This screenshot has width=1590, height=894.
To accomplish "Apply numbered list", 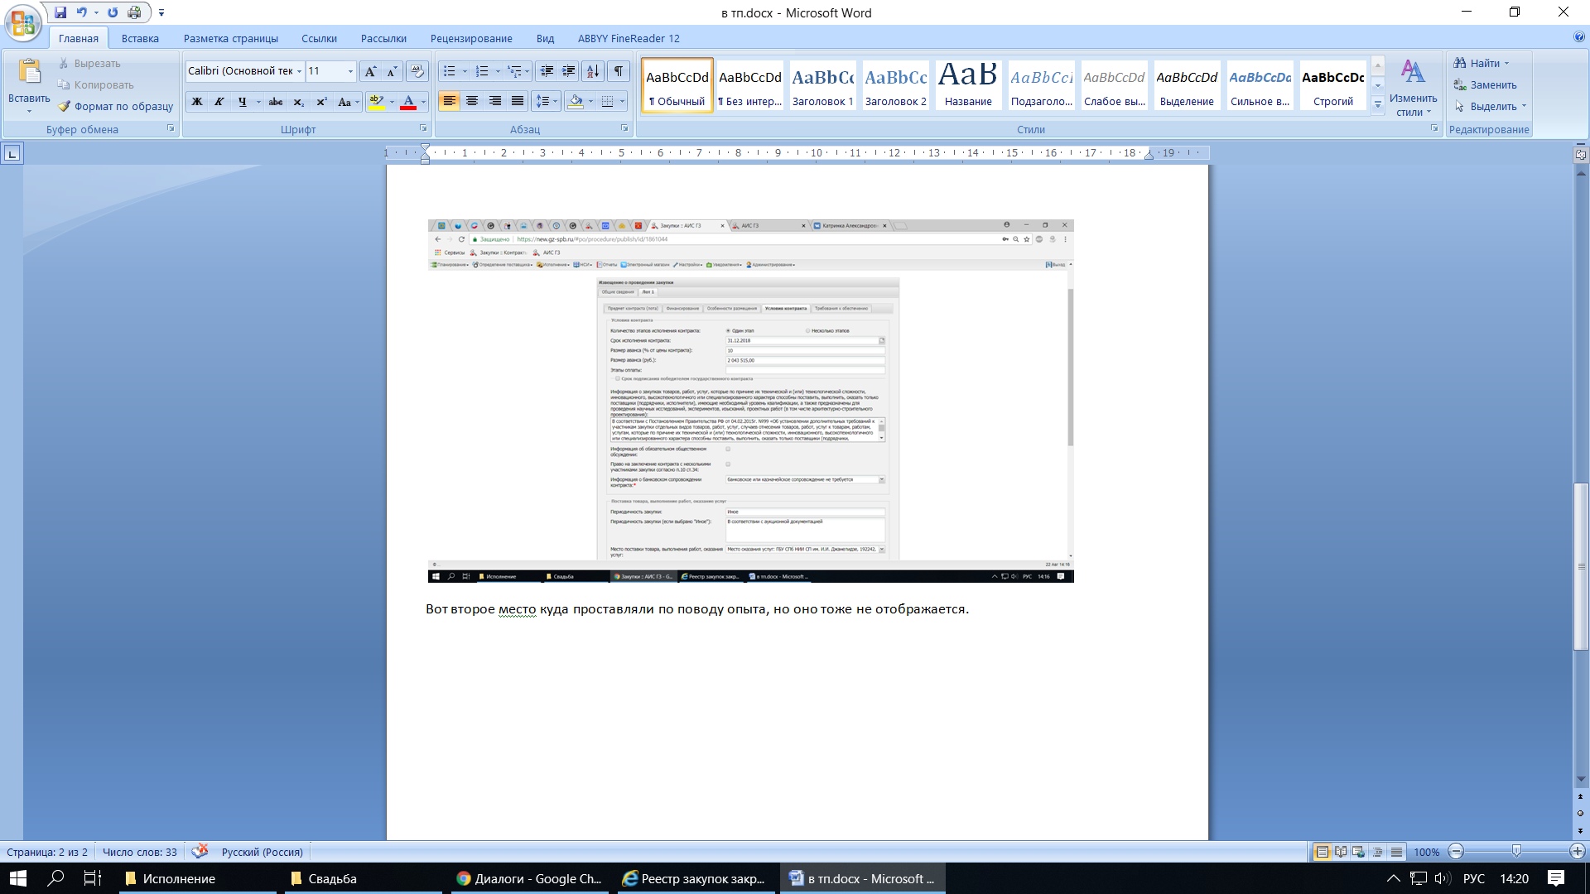I will pyautogui.click(x=482, y=71).
